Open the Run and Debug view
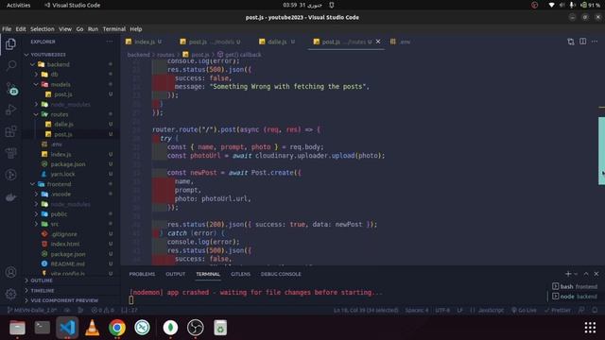This screenshot has height=340, width=605. (10, 110)
